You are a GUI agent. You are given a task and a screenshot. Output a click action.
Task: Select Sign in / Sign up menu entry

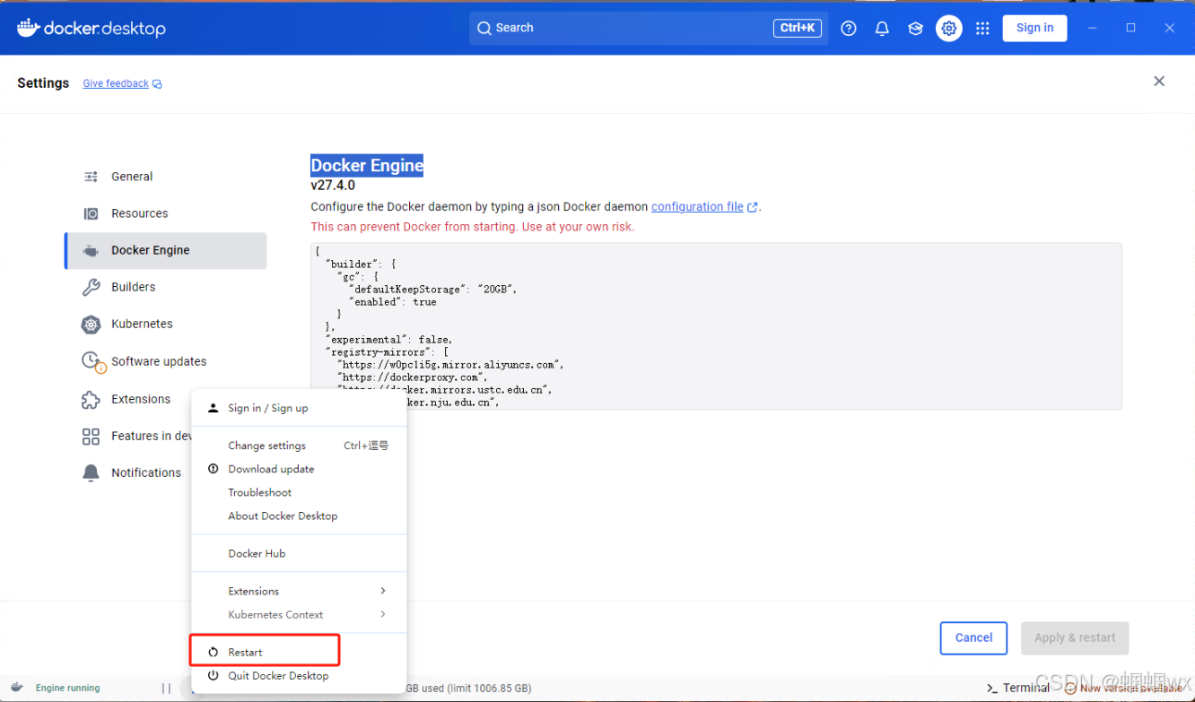coord(299,408)
